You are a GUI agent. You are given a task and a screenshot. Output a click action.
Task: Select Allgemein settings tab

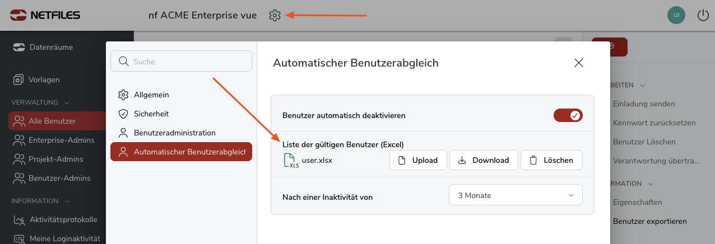click(x=151, y=95)
